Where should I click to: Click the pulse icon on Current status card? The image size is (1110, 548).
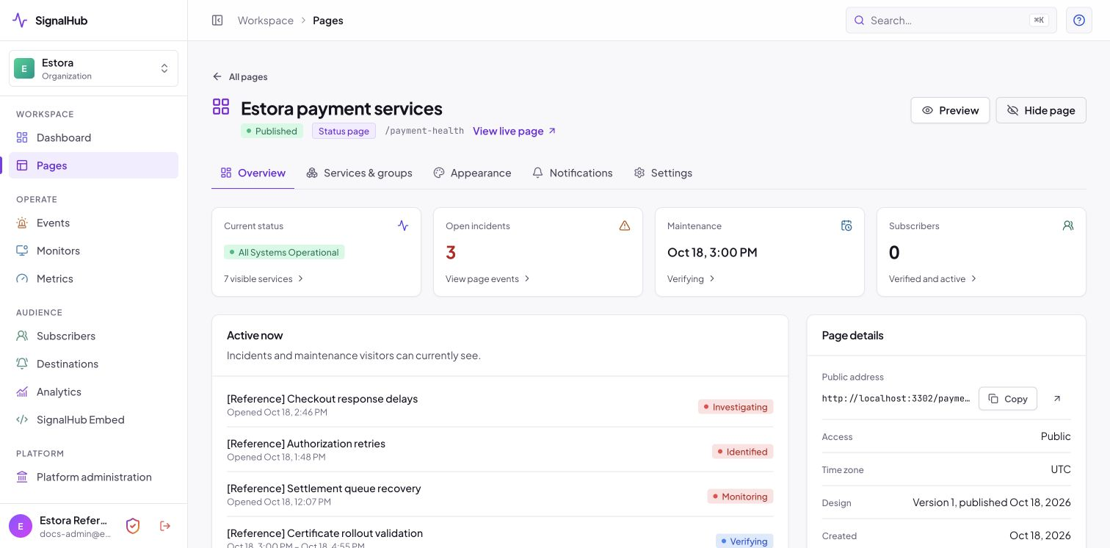click(x=403, y=226)
